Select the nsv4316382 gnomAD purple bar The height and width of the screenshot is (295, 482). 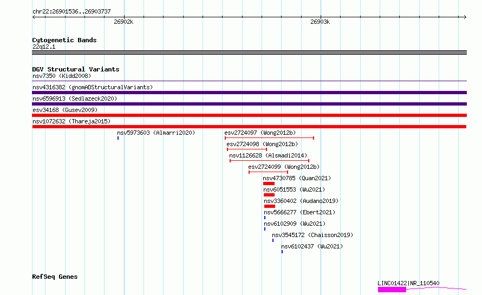click(x=249, y=93)
